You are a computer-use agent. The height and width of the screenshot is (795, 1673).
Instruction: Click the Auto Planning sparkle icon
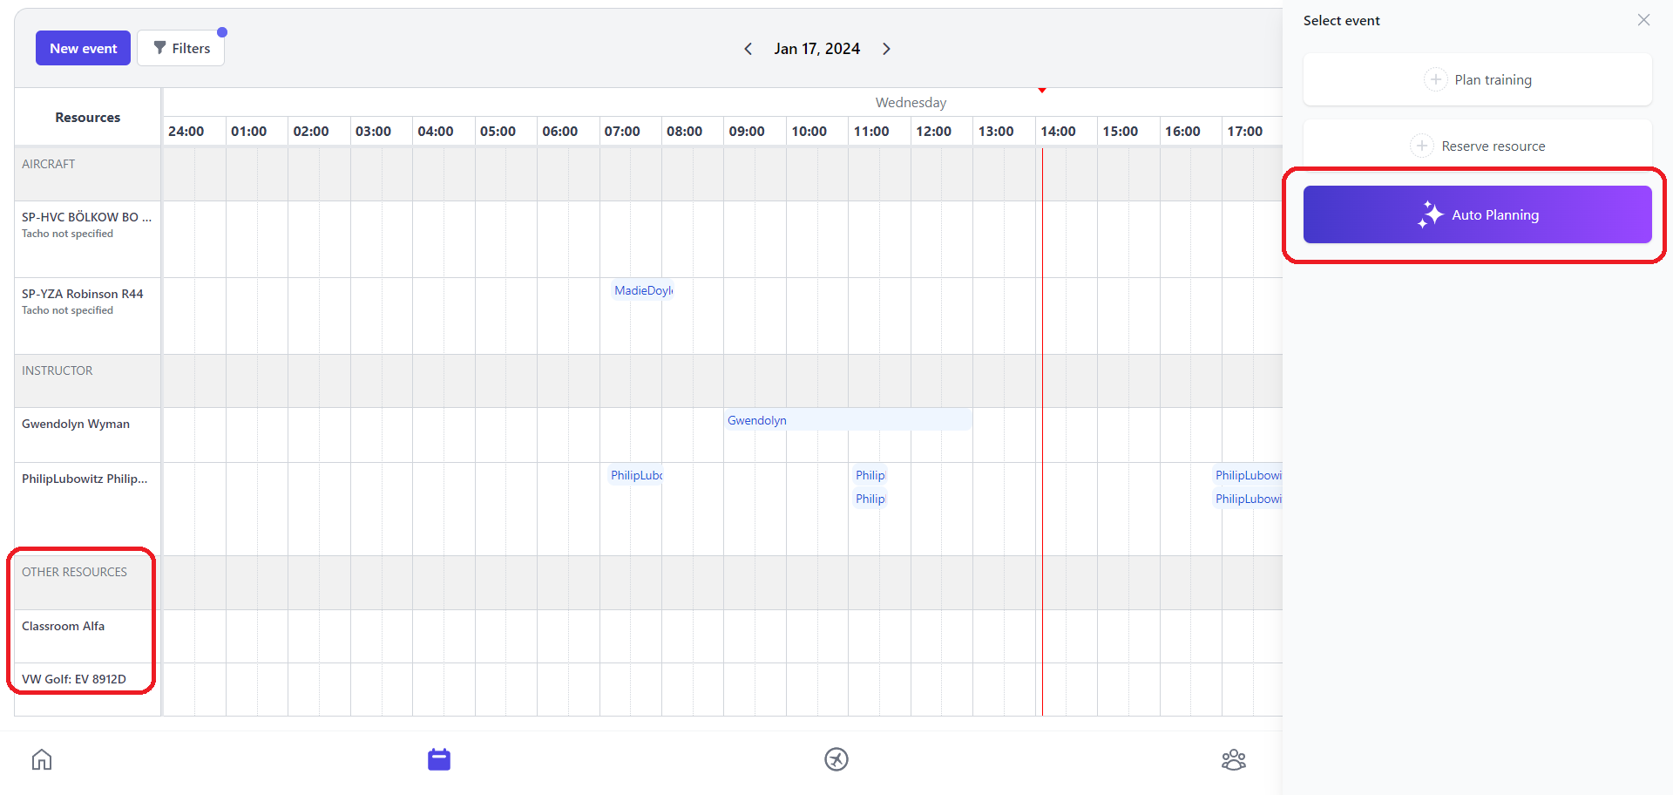(1430, 214)
